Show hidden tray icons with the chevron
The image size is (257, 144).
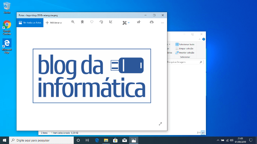218,140
